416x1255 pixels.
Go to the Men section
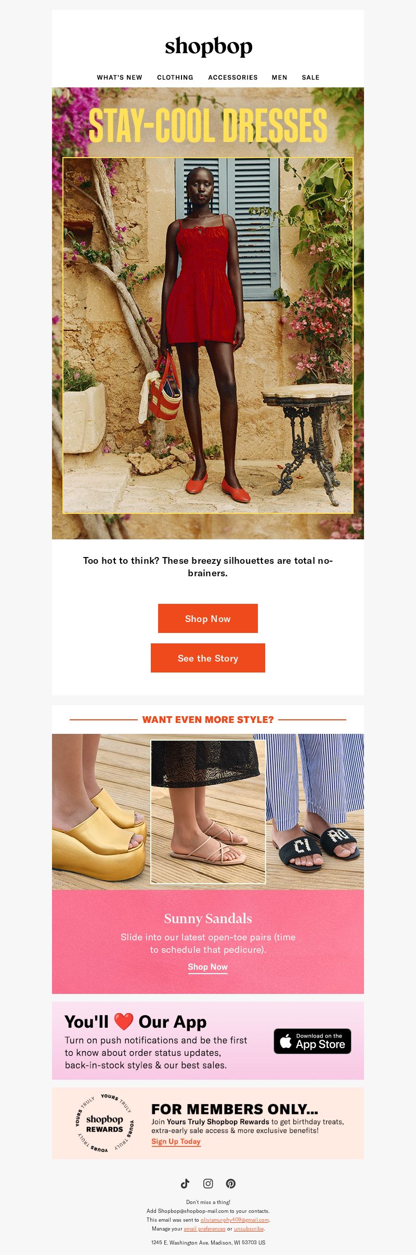coord(279,77)
